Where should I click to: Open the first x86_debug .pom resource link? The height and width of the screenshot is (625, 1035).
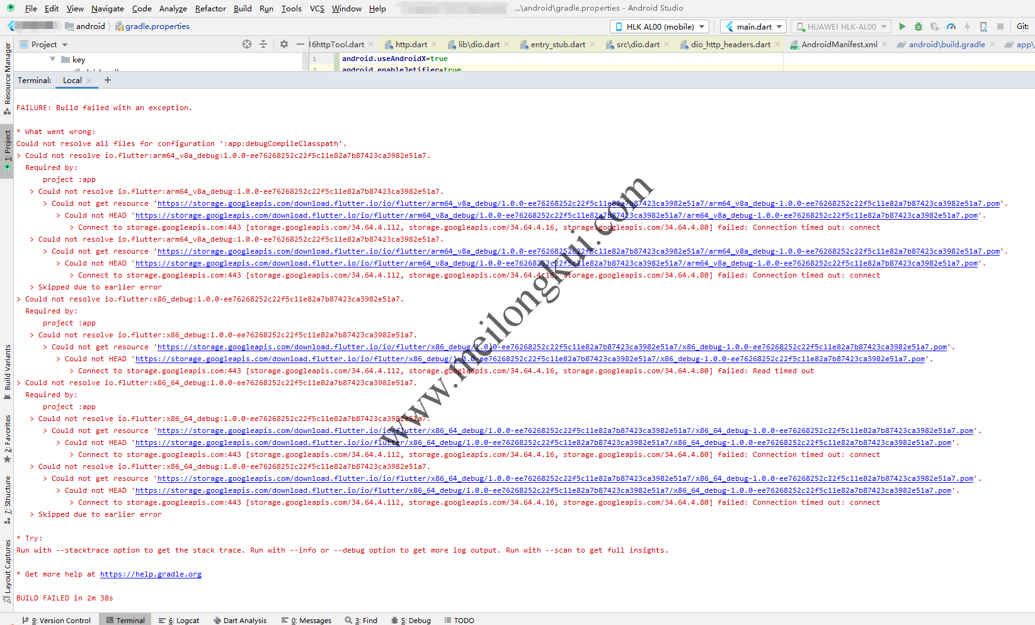(x=552, y=347)
